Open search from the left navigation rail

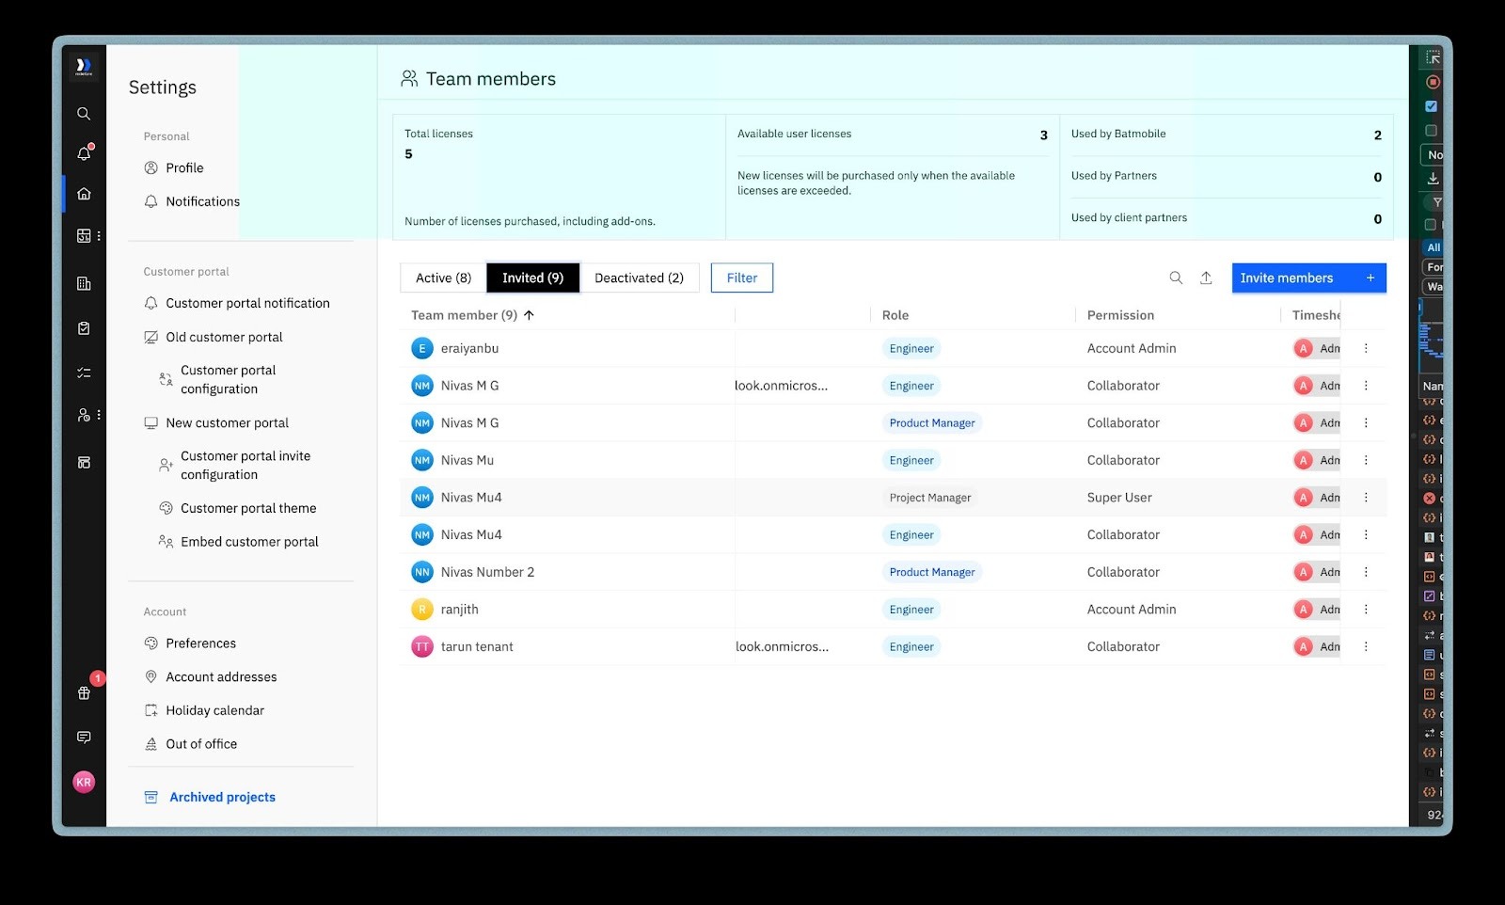coord(84,114)
